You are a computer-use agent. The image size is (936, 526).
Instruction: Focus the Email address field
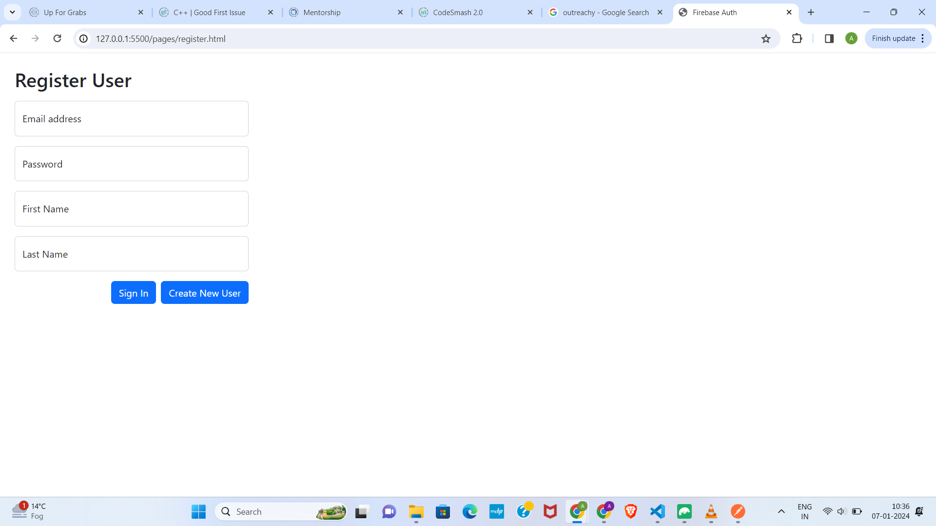132,119
